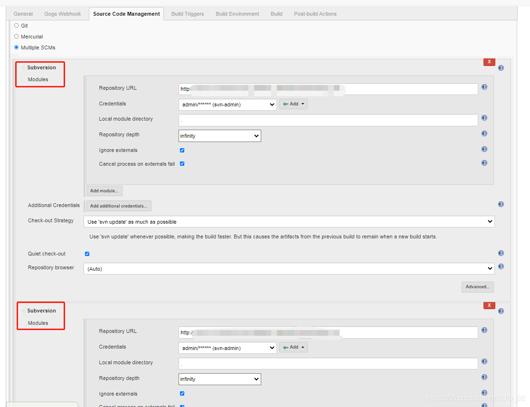Switch to the Source Code Management tab

click(x=126, y=14)
